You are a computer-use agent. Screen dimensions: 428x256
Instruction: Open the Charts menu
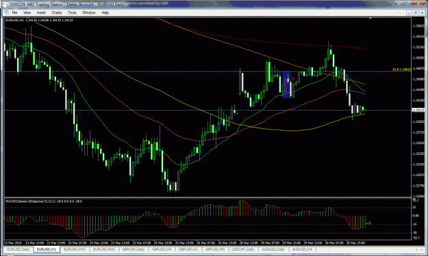pyautogui.click(x=57, y=12)
